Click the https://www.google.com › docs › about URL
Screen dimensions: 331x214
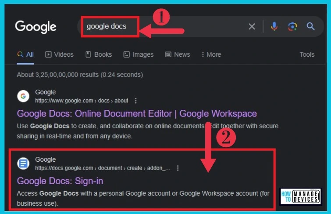[82, 101]
